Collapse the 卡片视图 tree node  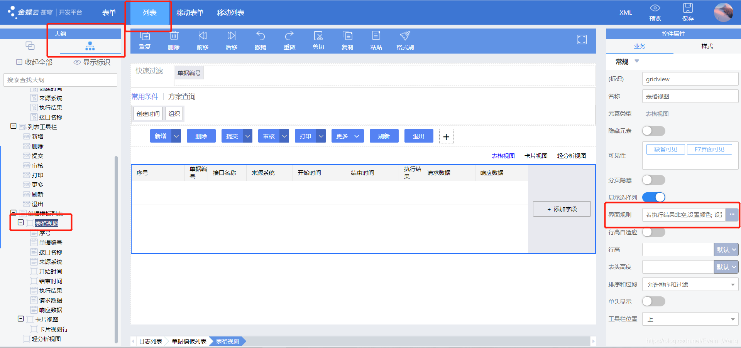[x=21, y=319]
